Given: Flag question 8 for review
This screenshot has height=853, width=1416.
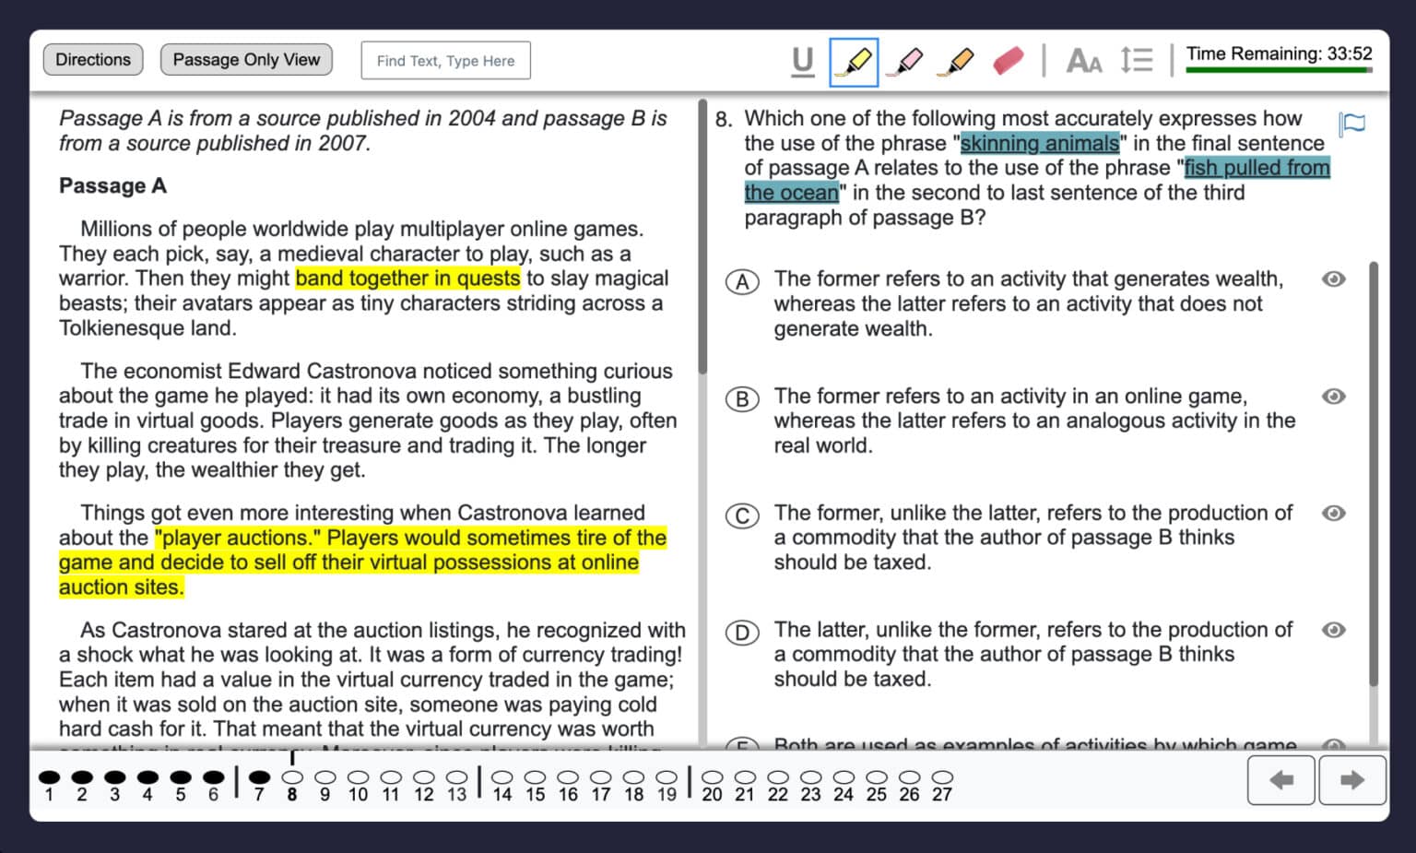Looking at the screenshot, I should pyautogui.click(x=1351, y=123).
